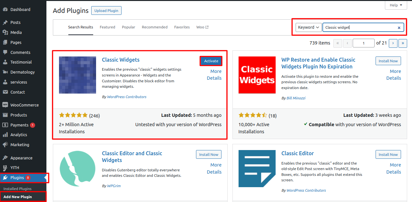The width and height of the screenshot is (412, 202).
Task: Click the Upload Plugin button
Action: click(x=106, y=11)
